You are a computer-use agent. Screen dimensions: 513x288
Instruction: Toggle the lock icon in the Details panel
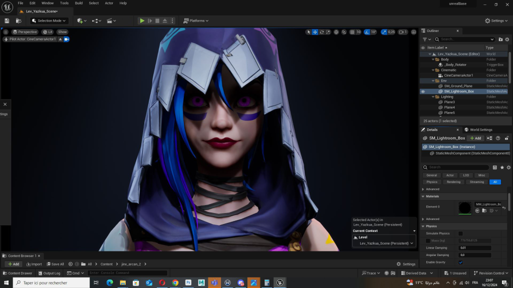[x=506, y=138]
